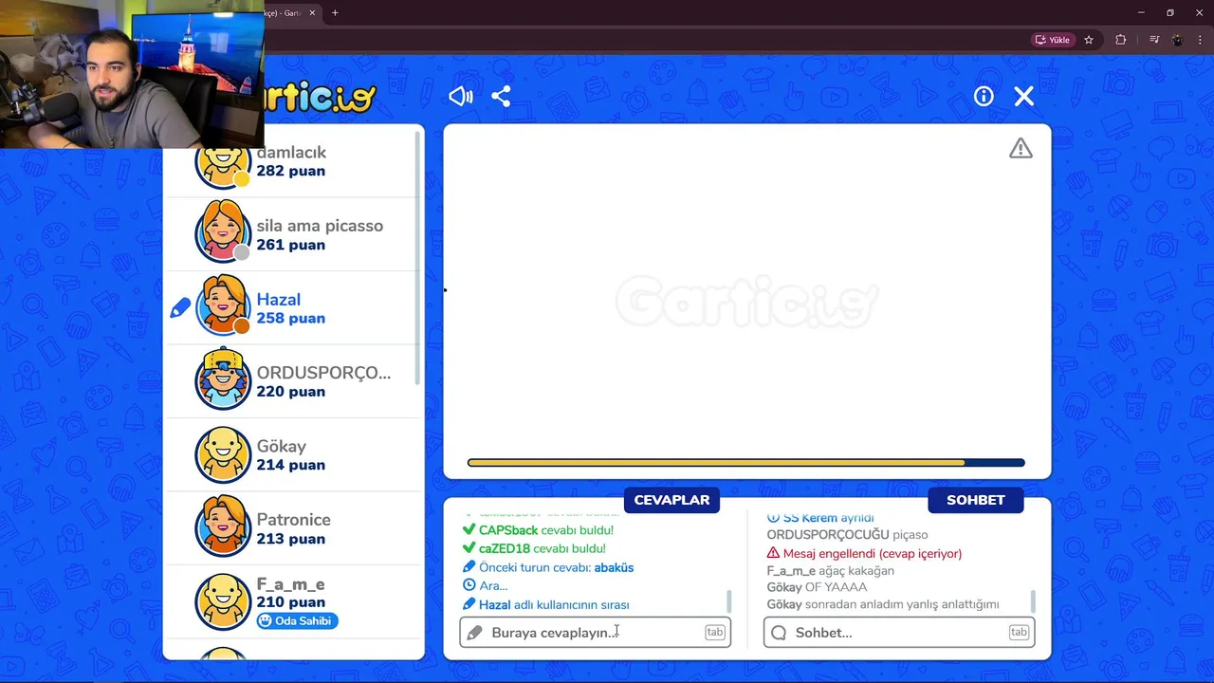1214x683 pixels.
Task: Close the Gartic browser tab
Action: click(312, 12)
